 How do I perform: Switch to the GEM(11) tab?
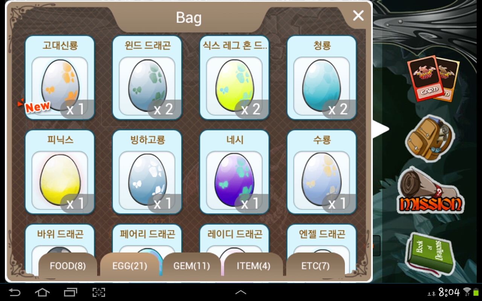[x=191, y=266]
